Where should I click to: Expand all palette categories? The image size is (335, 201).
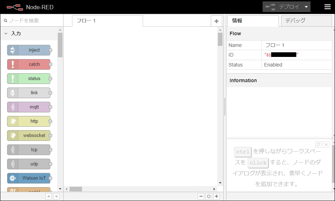[x=56, y=196]
